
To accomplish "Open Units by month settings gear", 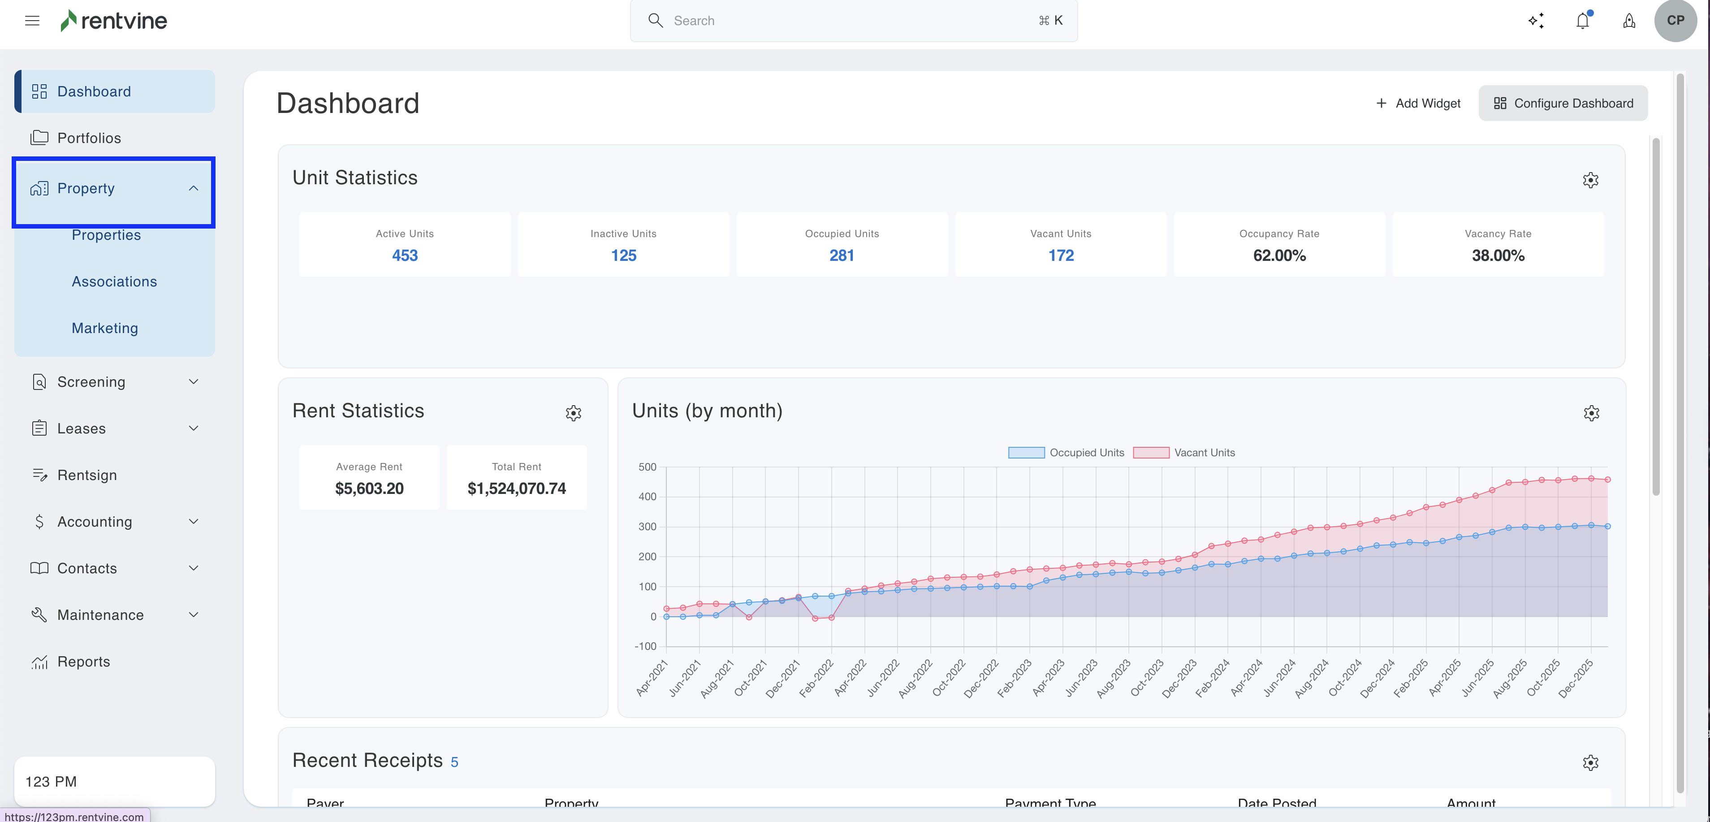I will coord(1591,413).
